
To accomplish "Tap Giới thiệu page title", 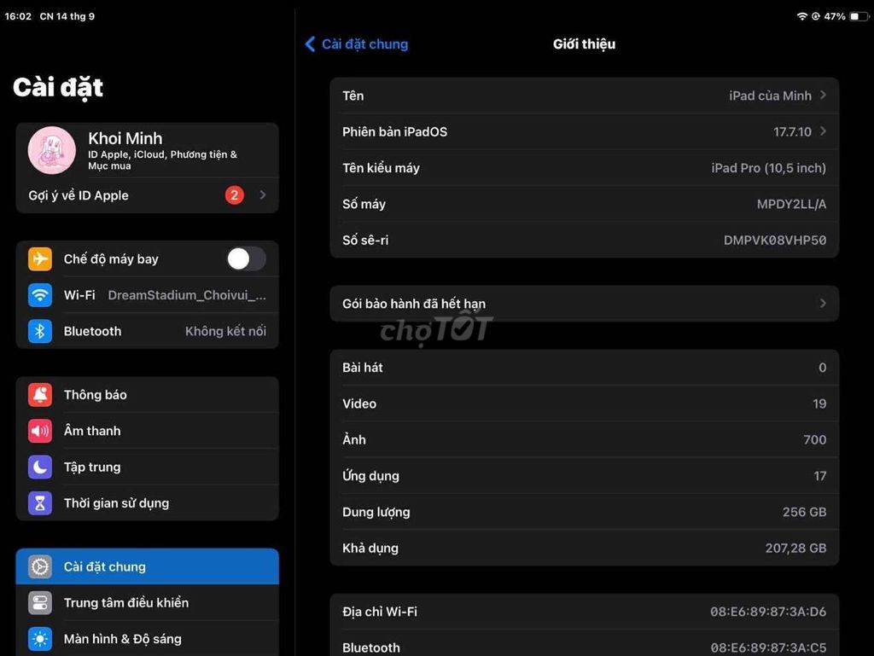I will click(584, 44).
